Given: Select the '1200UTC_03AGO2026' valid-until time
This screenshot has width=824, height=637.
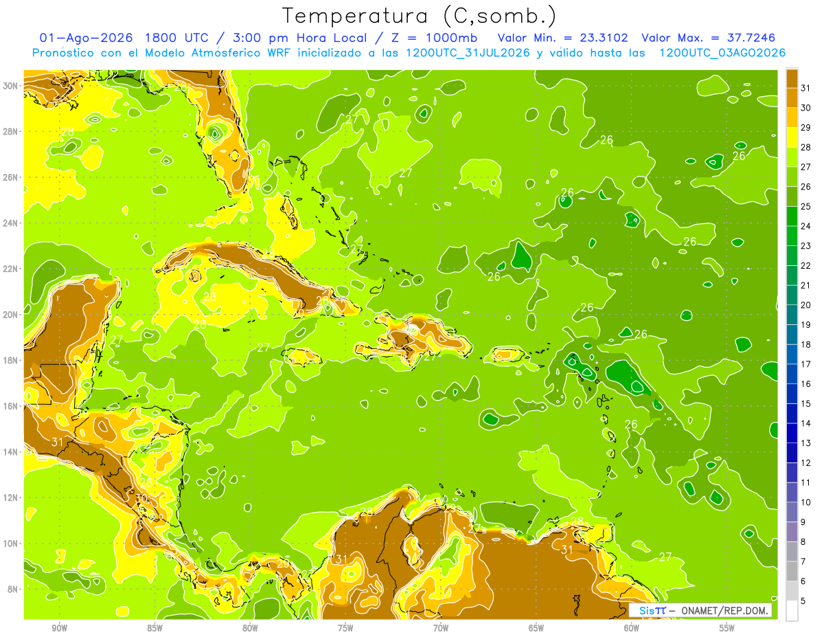Looking at the screenshot, I should [x=722, y=53].
